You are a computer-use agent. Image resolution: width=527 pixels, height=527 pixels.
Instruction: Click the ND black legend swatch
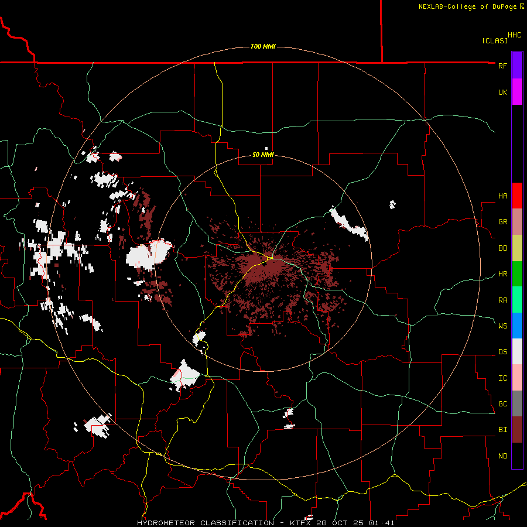tap(517, 456)
